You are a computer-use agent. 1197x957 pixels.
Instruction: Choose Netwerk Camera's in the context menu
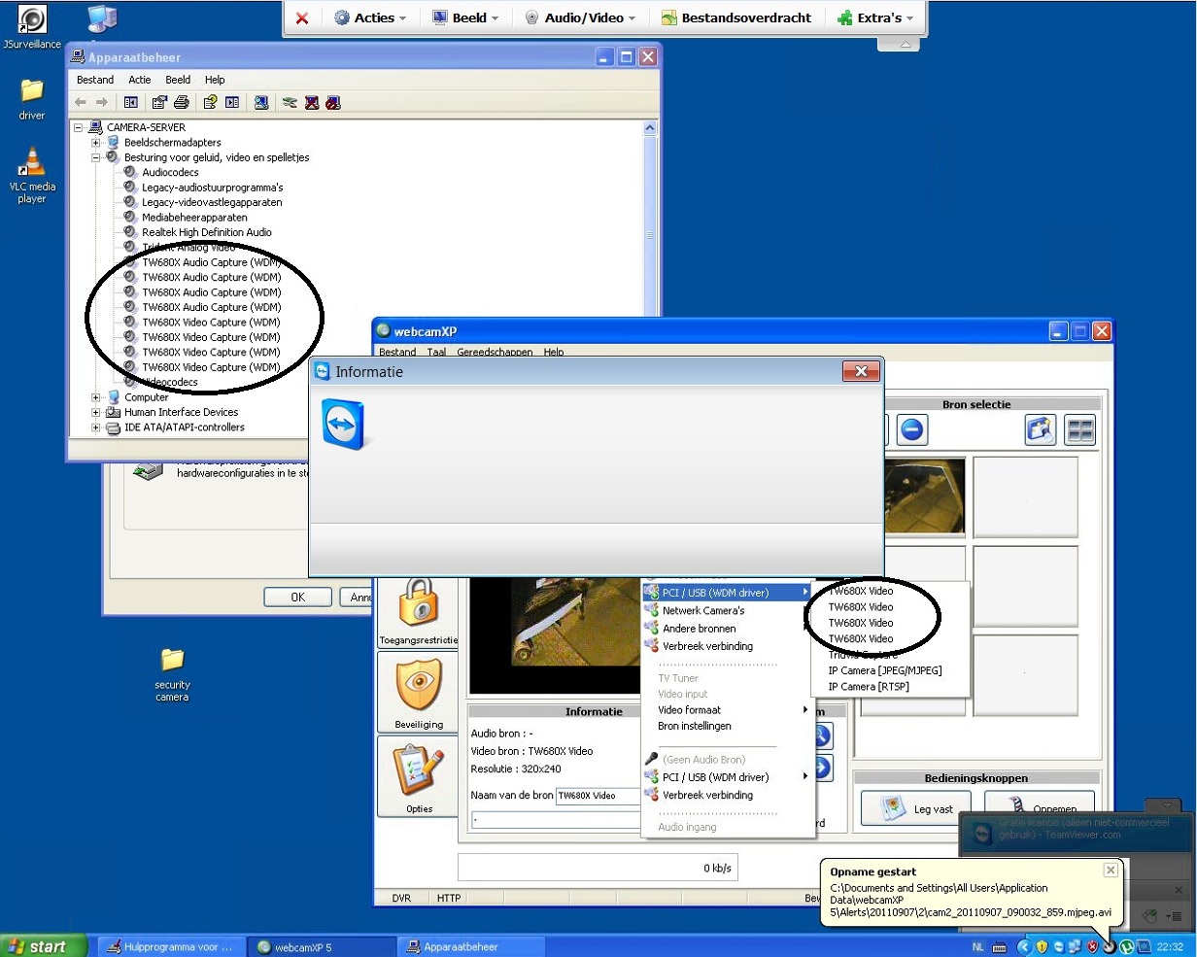click(728, 611)
